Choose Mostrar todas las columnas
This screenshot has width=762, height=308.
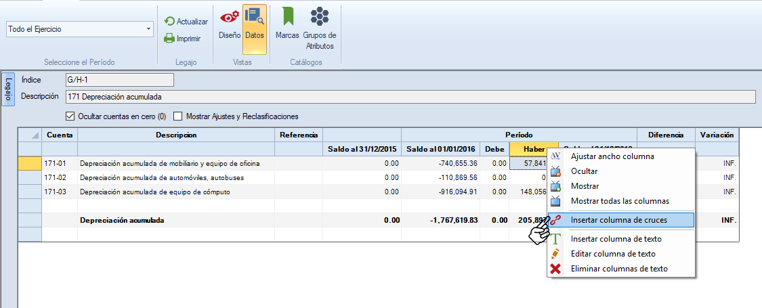click(619, 201)
